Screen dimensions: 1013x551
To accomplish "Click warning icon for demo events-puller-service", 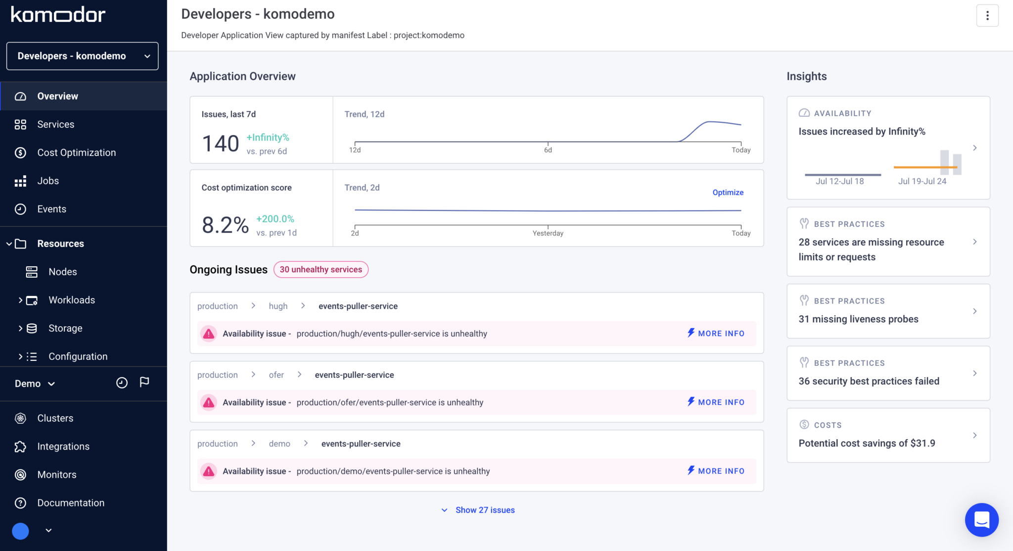I will pyautogui.click(x=209, y=471).
